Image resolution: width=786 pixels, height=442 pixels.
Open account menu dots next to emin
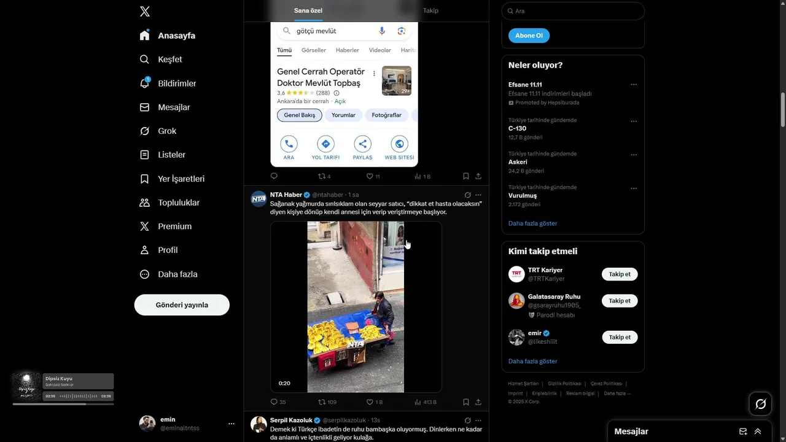[x=232, y=424]
